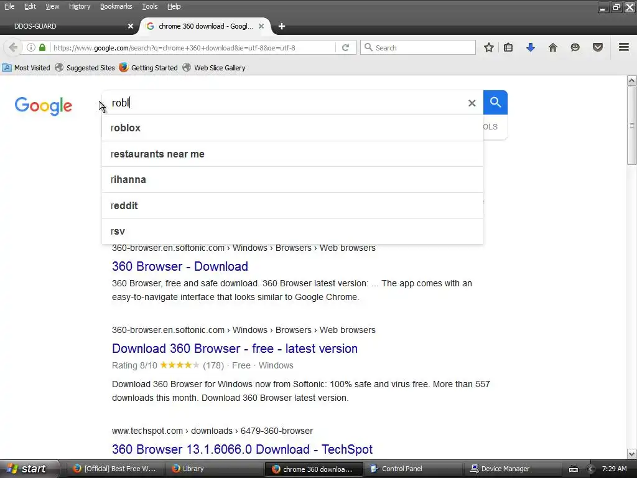The image size is (637, 478).
Task: Open the 360 Browser 13.1.6066.0 TechSpot link
Action: pos(242,449)
